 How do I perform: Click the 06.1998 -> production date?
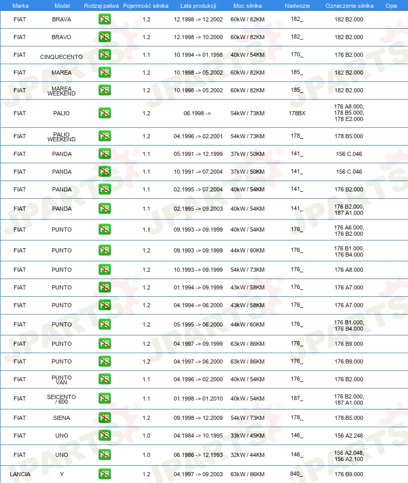(x=197, y=113)
